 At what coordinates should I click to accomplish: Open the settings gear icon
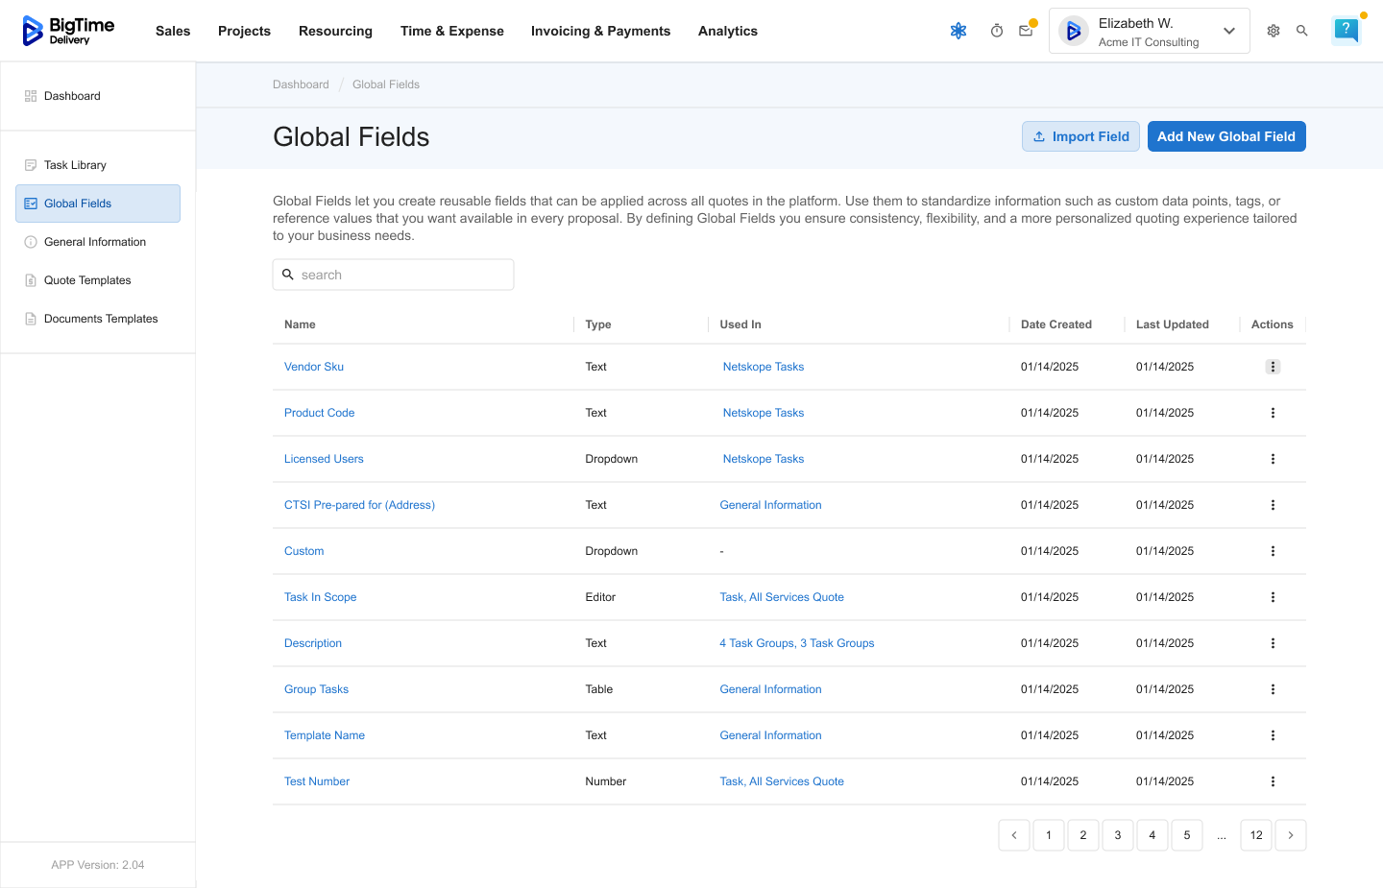pyautogui.click(x=1273, y=31)
